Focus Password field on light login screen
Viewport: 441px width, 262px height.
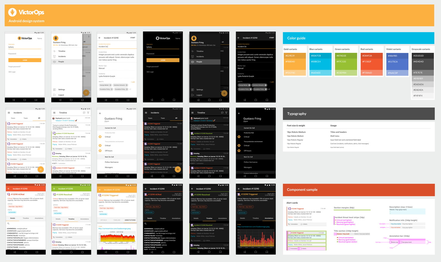[25, 54]
